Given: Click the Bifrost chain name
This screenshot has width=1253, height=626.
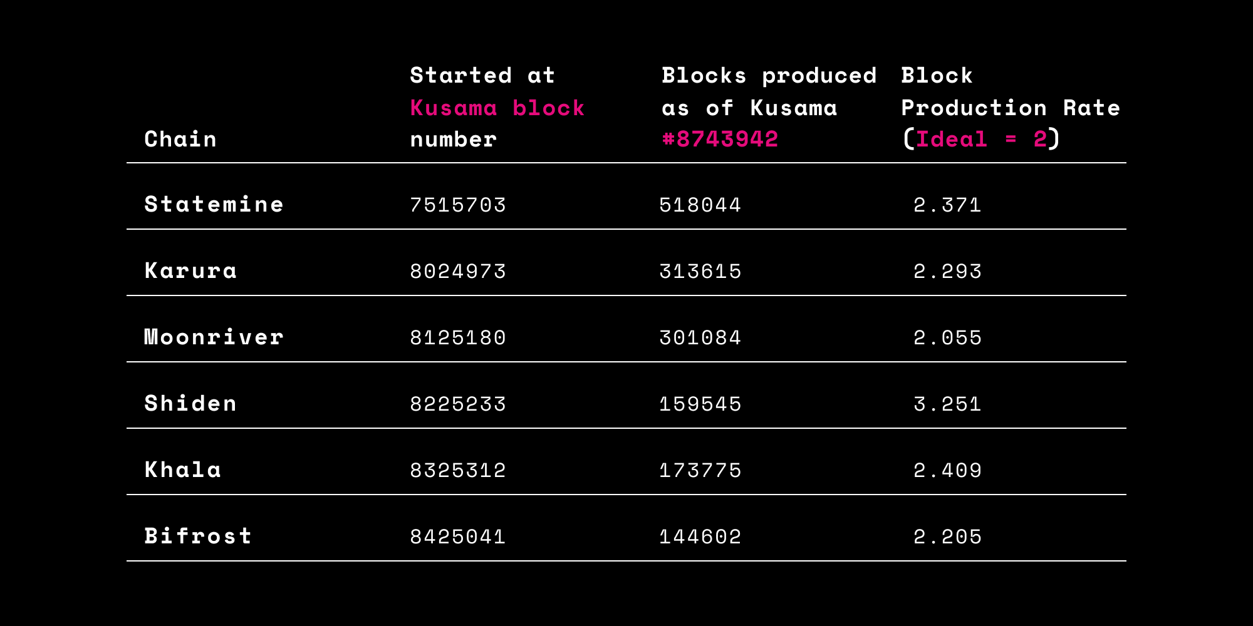Looking at the screenshot, I should (x=198, y=536).
